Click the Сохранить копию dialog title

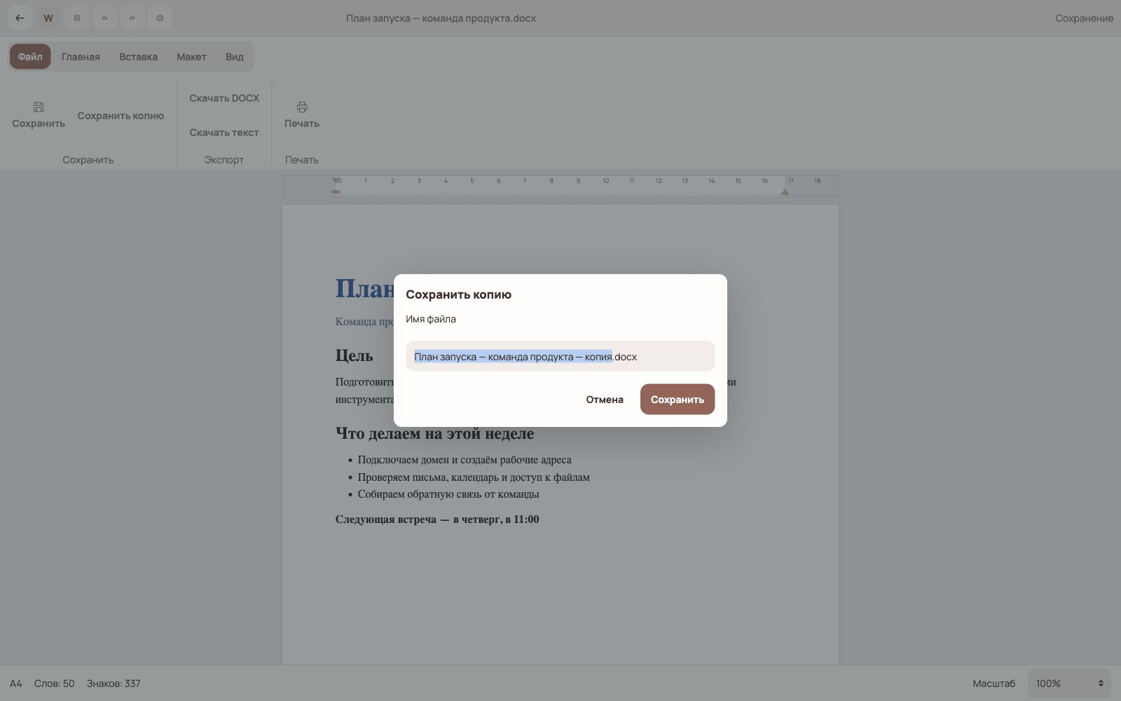[x=458, y=294]
